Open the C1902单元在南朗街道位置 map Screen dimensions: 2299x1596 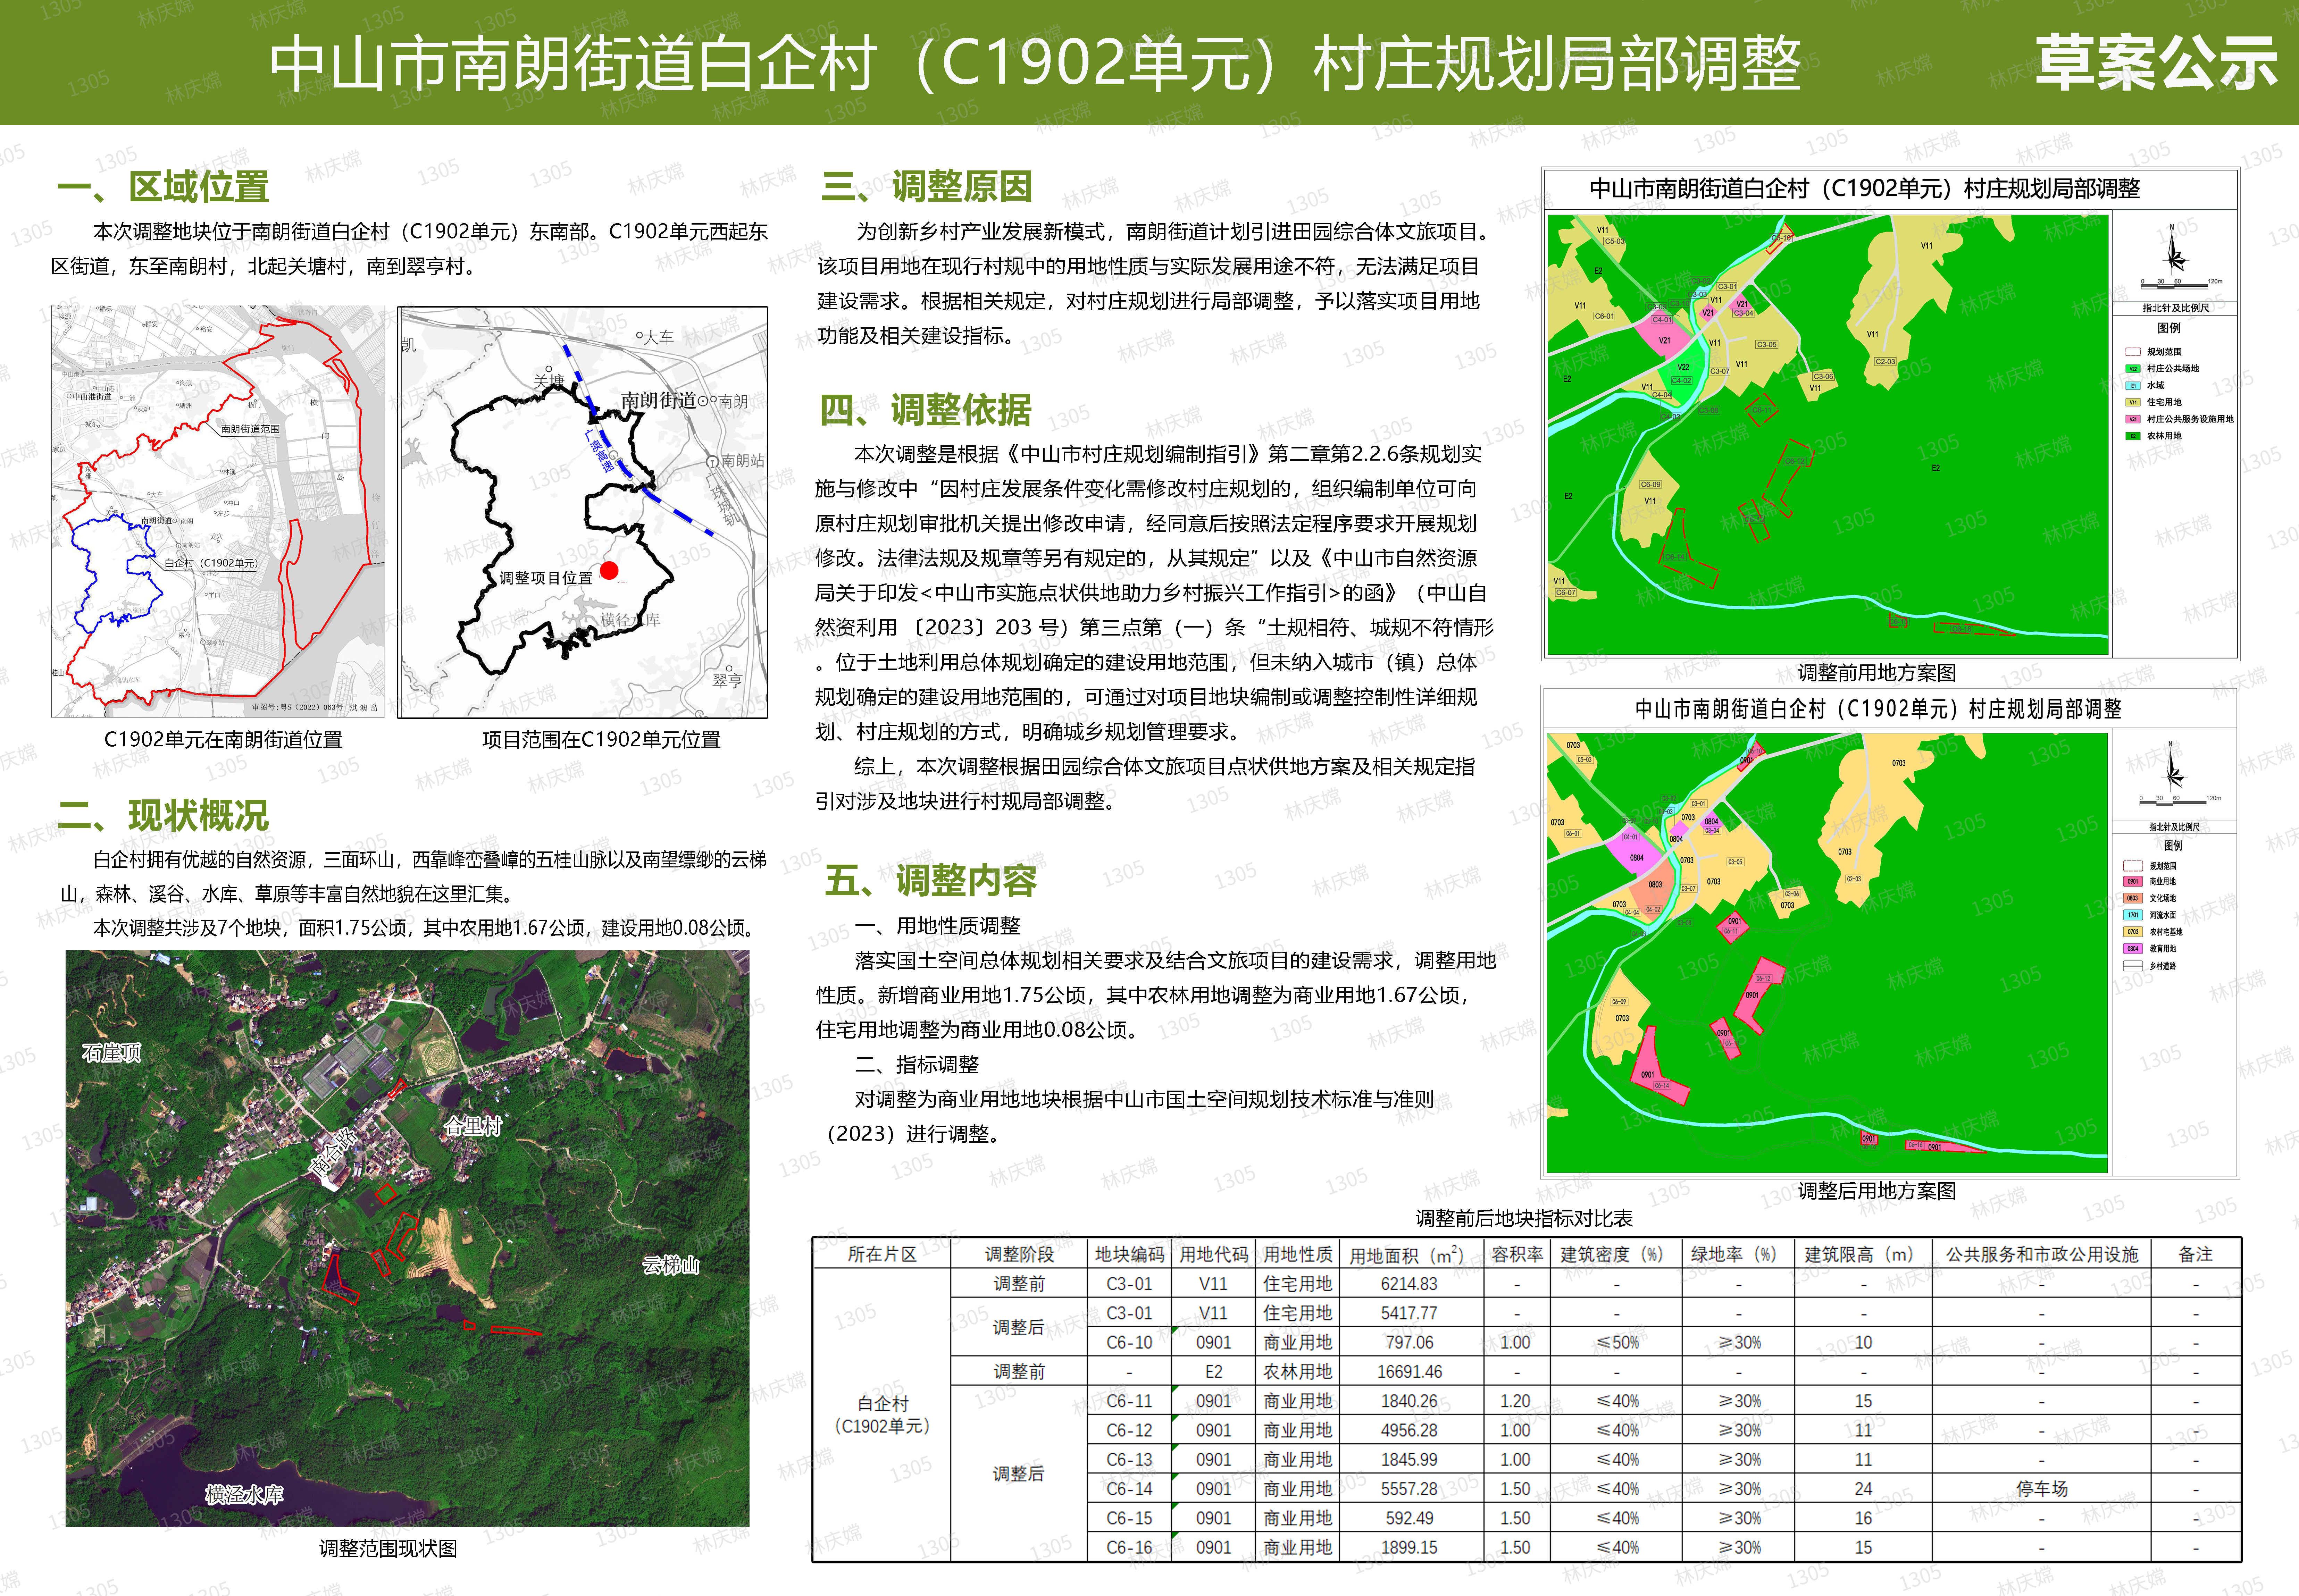click(218, 511)
